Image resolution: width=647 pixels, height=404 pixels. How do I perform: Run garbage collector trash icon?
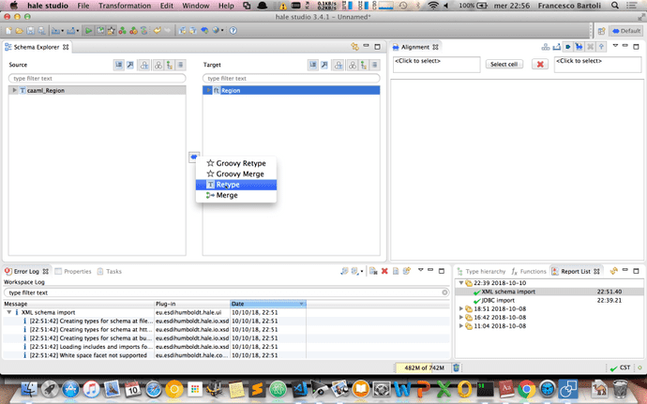[x=457, y=368]
